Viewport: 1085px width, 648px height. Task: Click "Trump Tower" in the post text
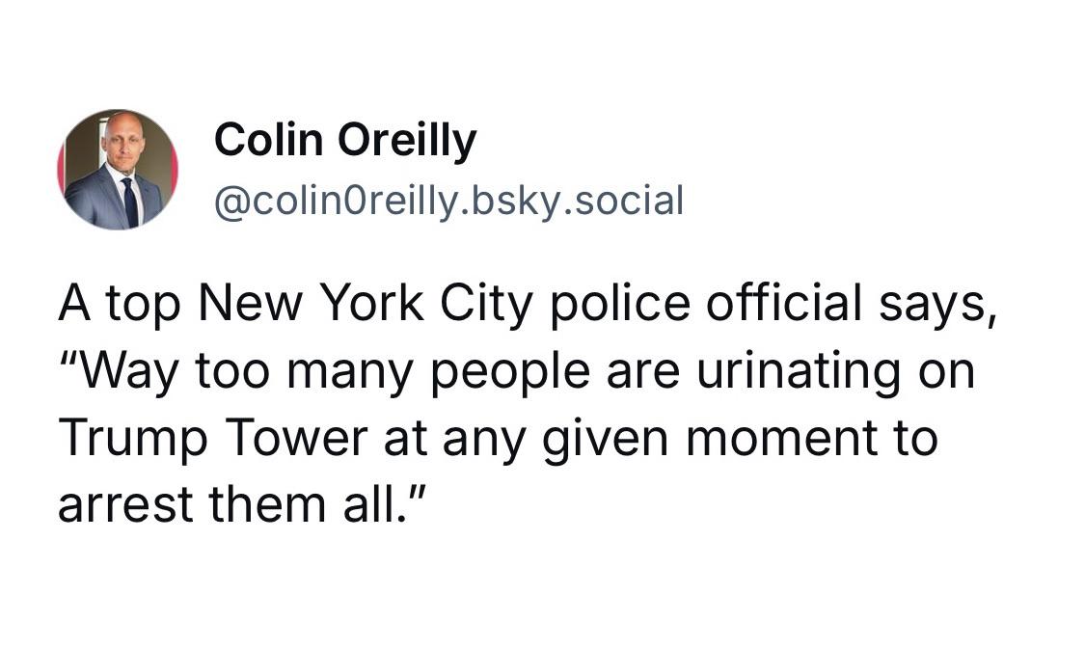tap(213, 439)
